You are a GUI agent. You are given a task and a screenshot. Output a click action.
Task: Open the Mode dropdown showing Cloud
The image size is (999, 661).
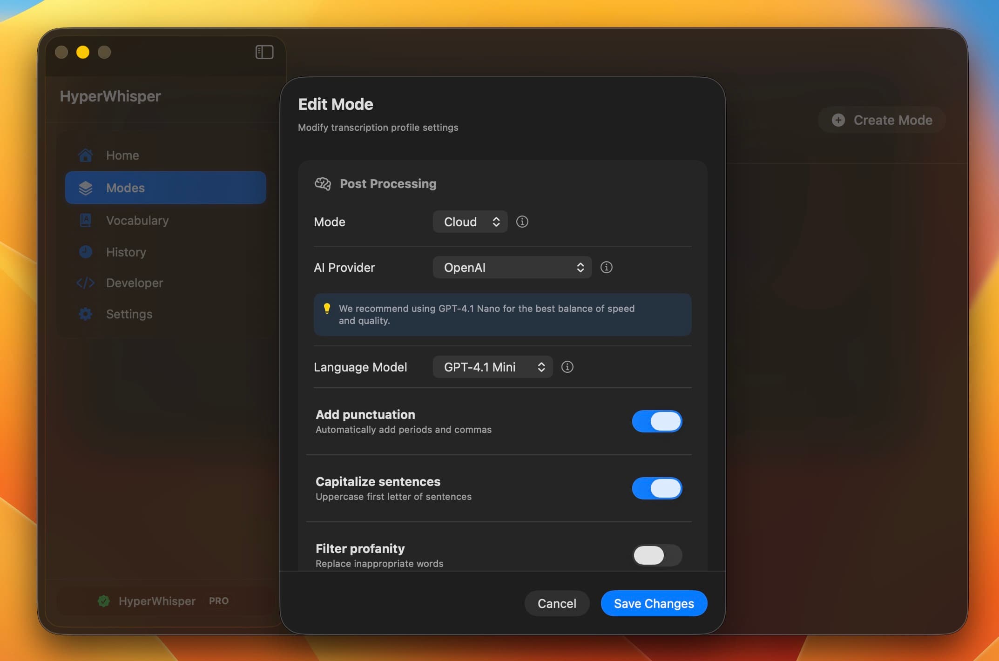[469, 222]
